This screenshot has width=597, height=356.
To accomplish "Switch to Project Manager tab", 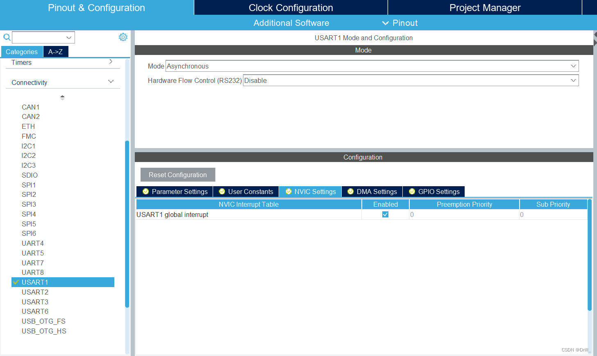I will click(485, 8).
